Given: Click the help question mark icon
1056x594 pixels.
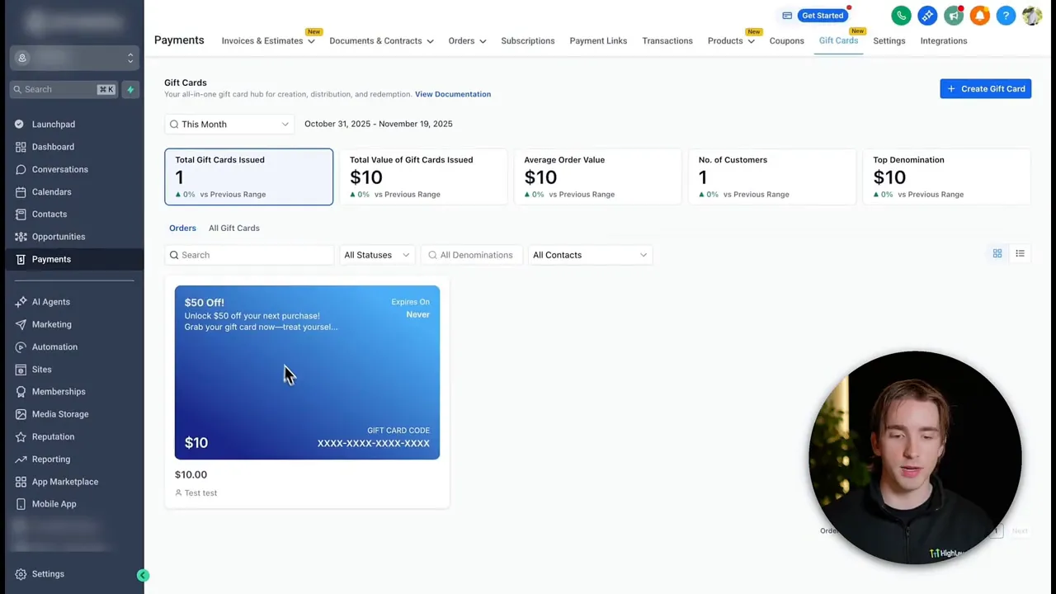Looking at the screenshot, I should pos(1006,15).
